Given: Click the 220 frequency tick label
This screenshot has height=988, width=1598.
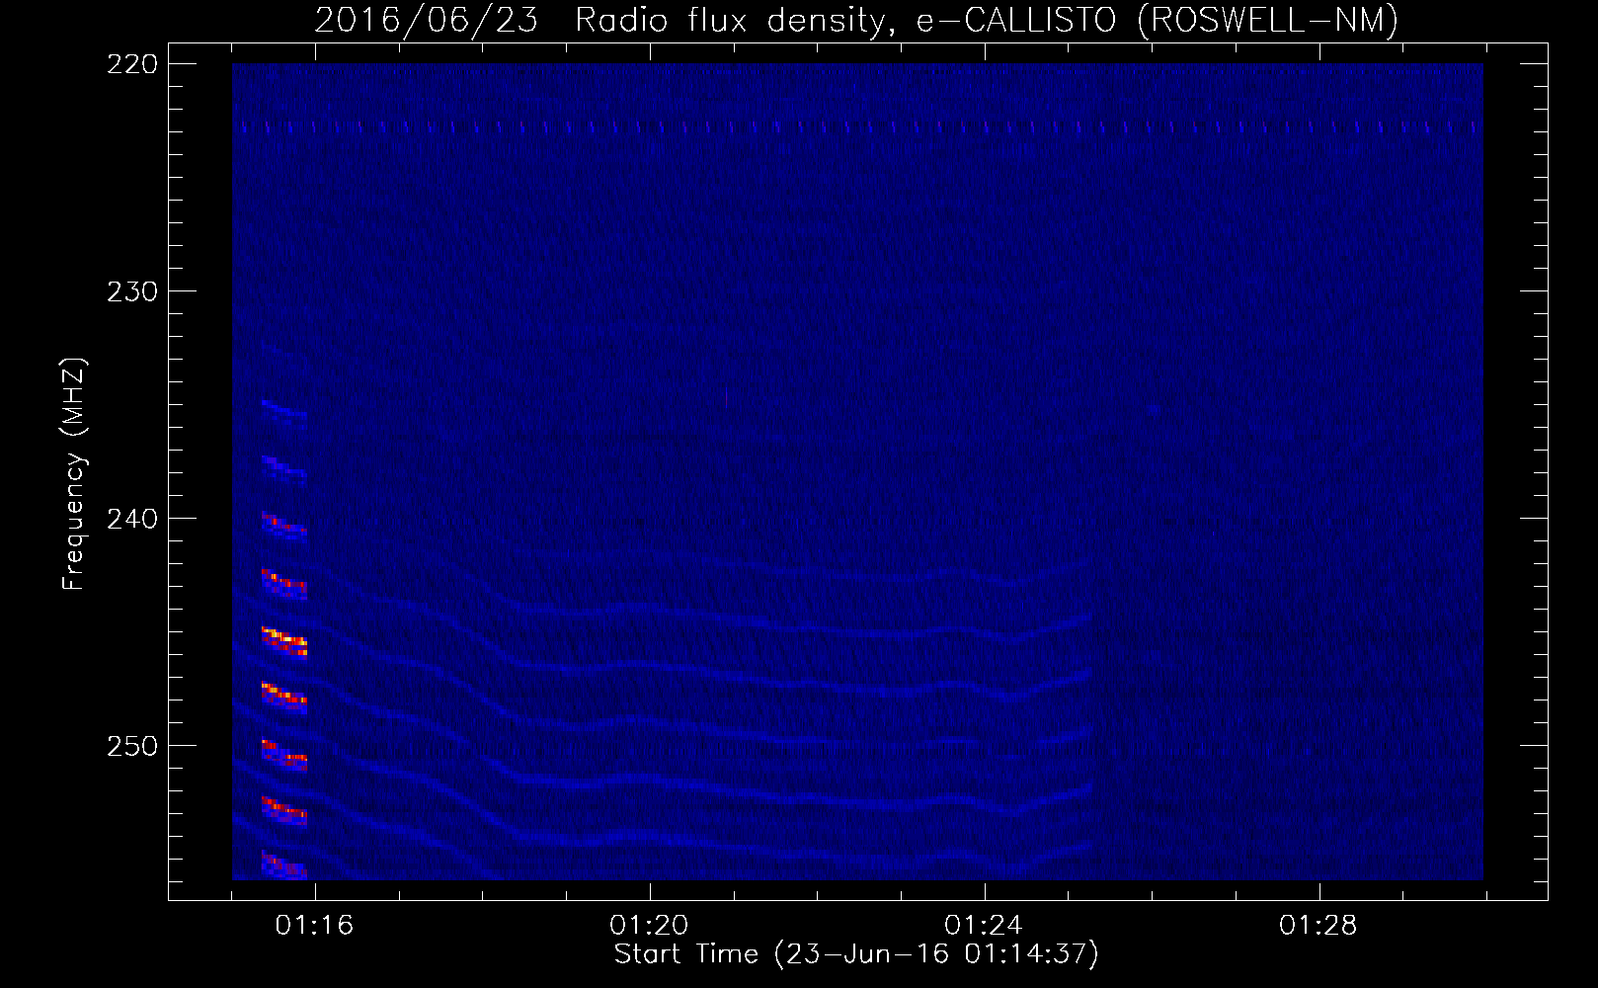Looking at the screenshot, I should [132, 64].
